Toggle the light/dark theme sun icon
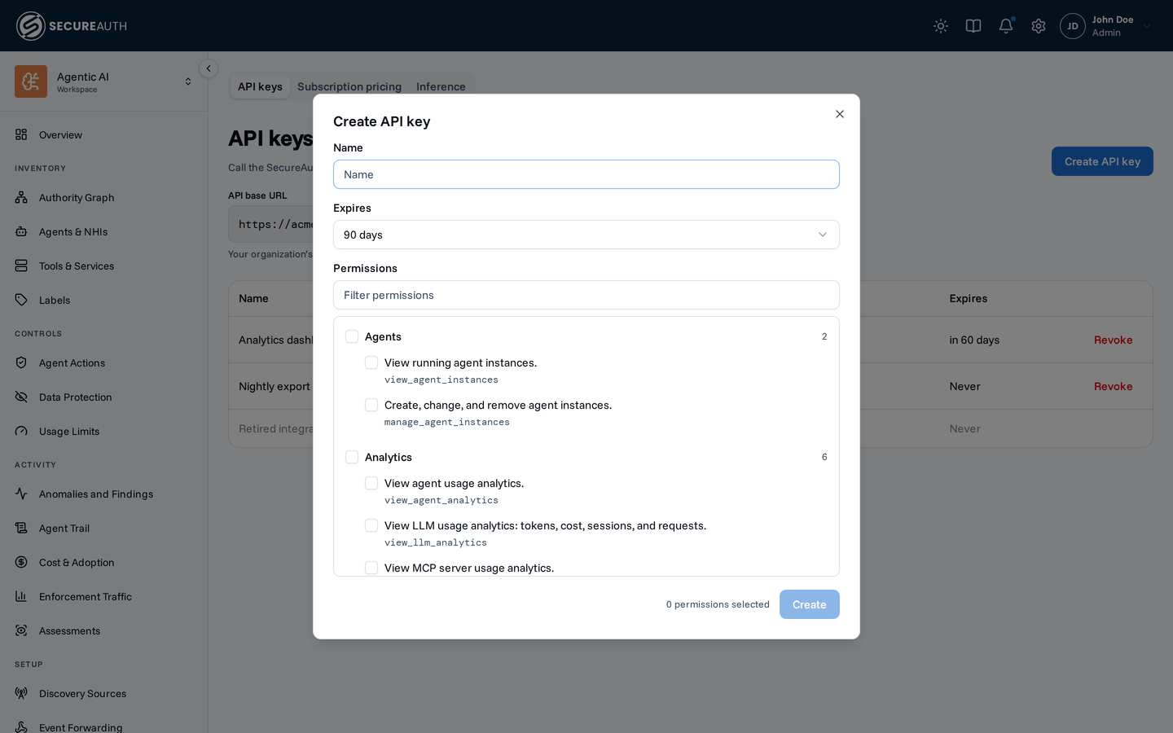This screenshot has width=1173, height=733. click(941, 26)
